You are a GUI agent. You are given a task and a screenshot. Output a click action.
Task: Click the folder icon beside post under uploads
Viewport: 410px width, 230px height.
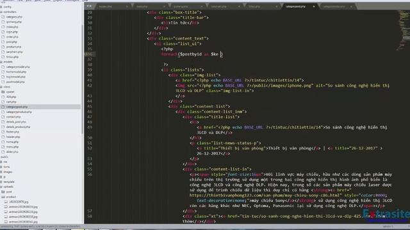pyautogui.click(x=3, y=192)
